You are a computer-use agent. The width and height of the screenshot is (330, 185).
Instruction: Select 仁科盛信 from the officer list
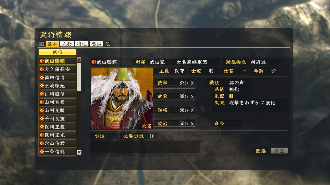(57, 94)
